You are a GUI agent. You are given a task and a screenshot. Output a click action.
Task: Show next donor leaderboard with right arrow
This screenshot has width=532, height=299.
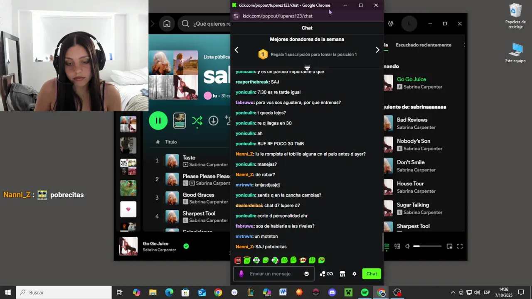point(377,50)
